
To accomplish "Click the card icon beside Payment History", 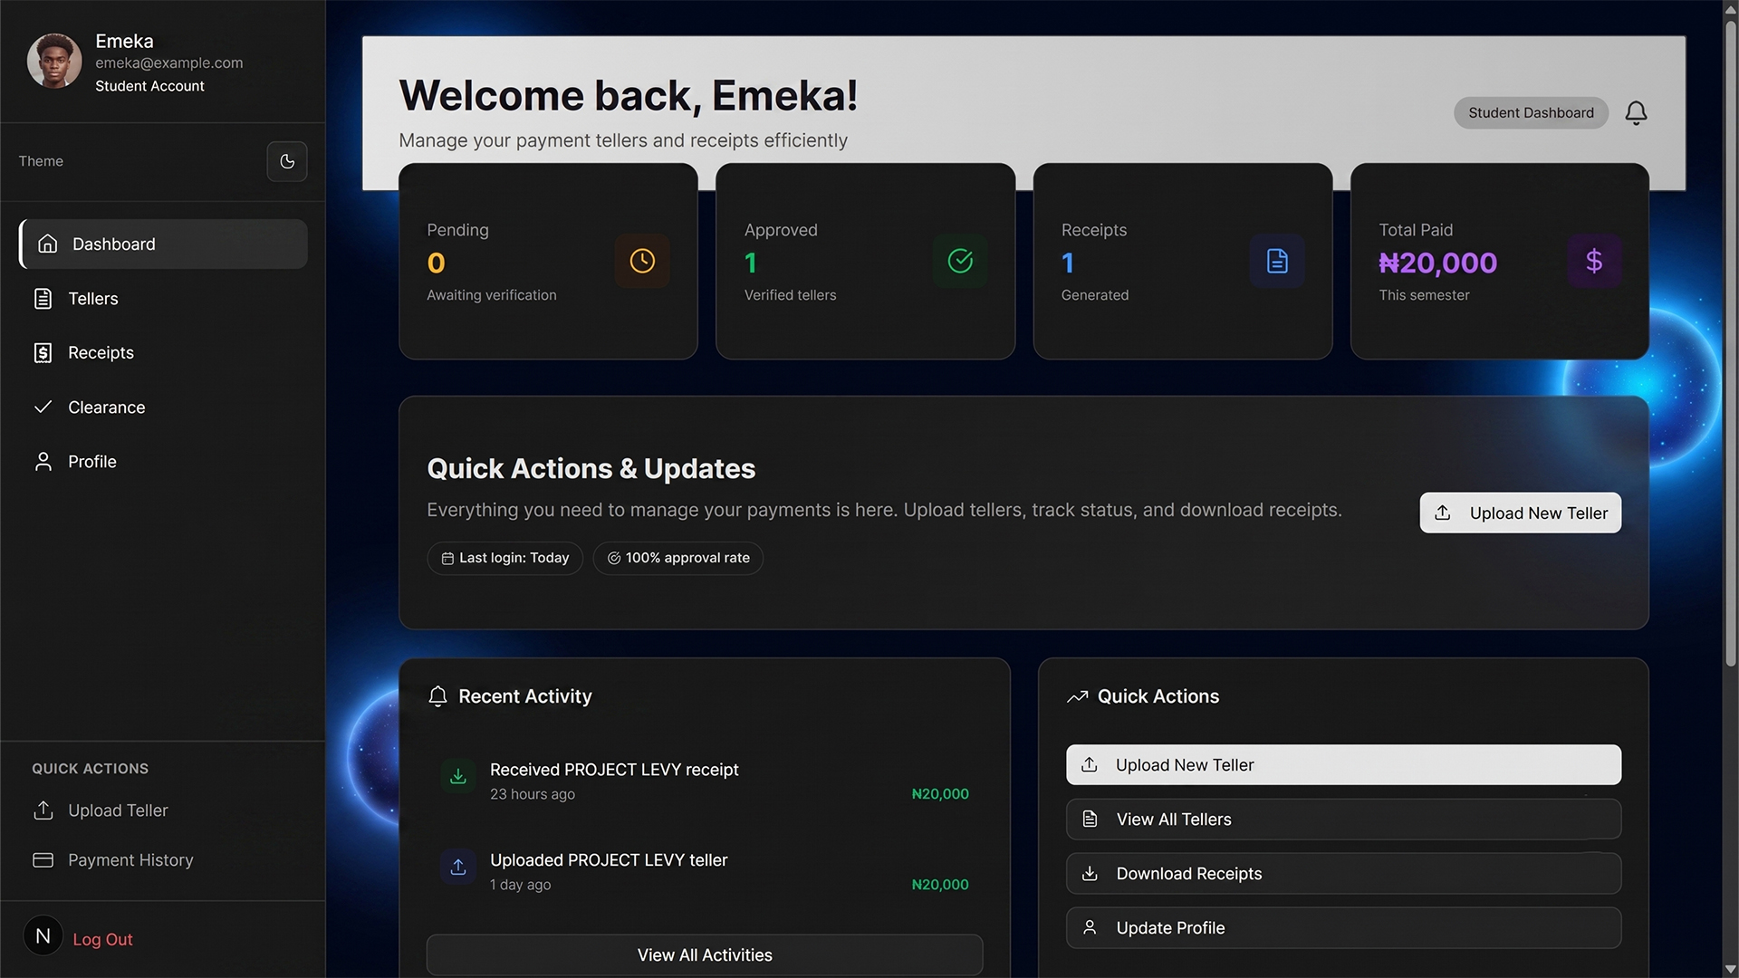I will [x=43, y=860].
